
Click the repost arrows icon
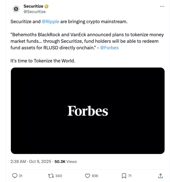coord(50,176)
